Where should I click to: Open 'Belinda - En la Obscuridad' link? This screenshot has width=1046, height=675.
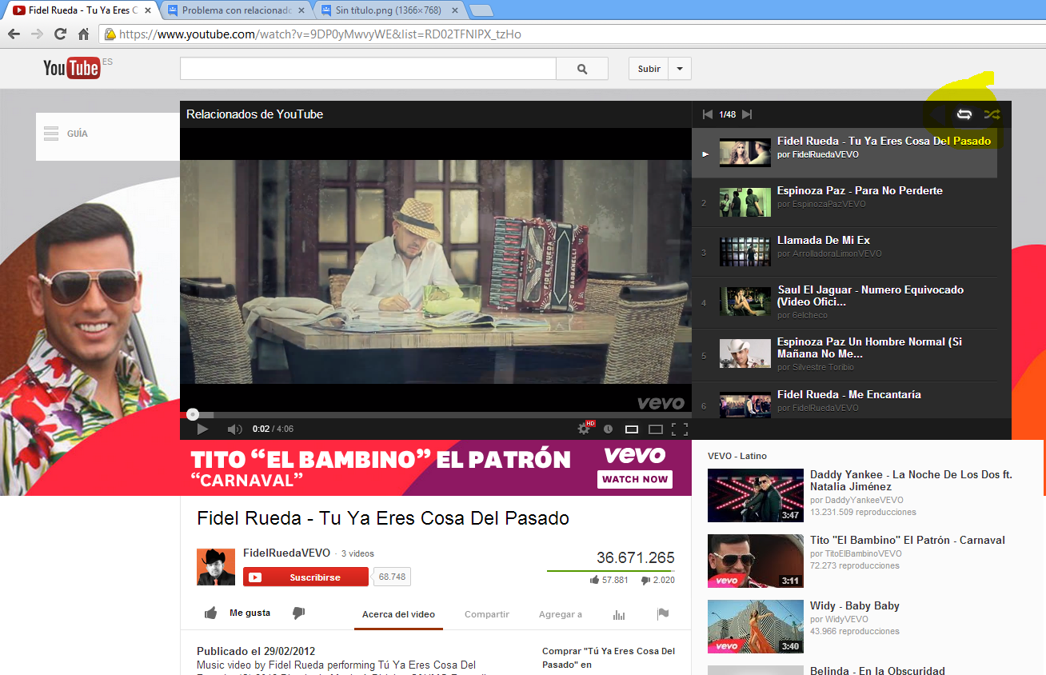(x=877, y=670)
